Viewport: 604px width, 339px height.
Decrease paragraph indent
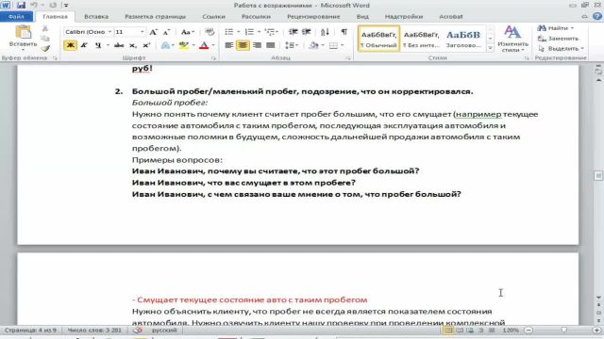click(x=294, y=32)
